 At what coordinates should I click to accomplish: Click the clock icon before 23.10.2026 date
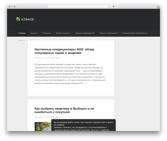[x=35, y=58]
